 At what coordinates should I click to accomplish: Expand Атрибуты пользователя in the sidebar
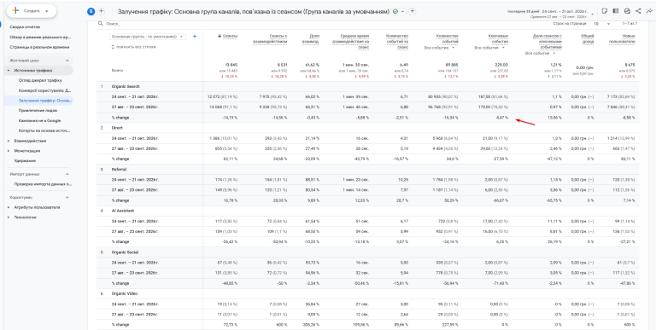coord(9,207)
